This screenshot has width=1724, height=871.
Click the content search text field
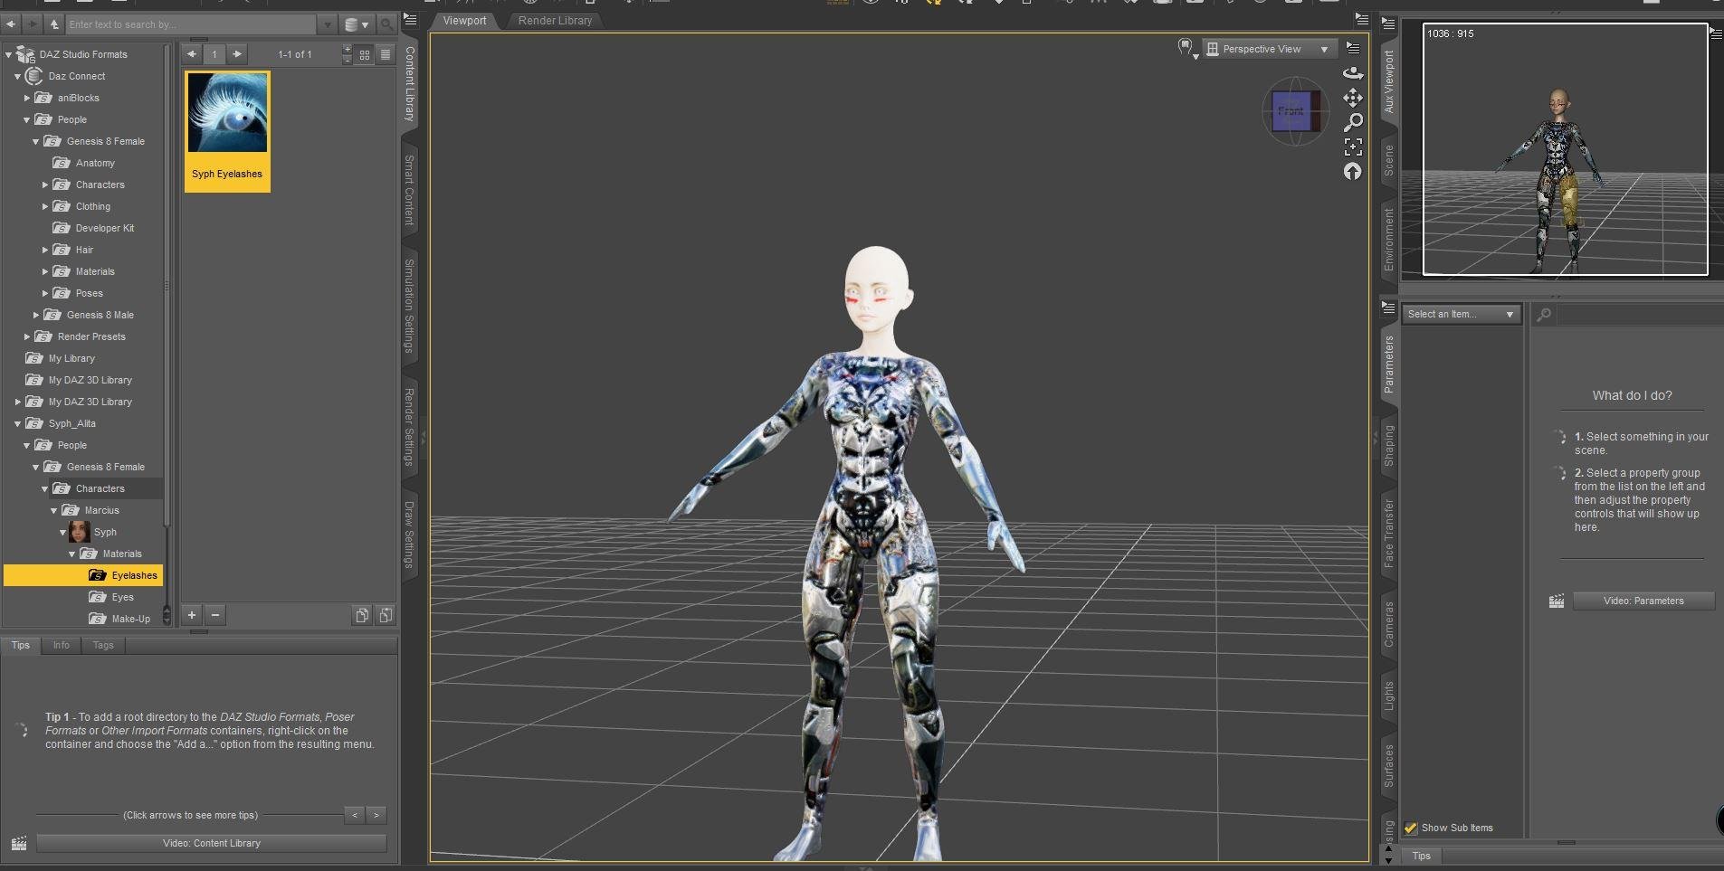coord(192,24)
